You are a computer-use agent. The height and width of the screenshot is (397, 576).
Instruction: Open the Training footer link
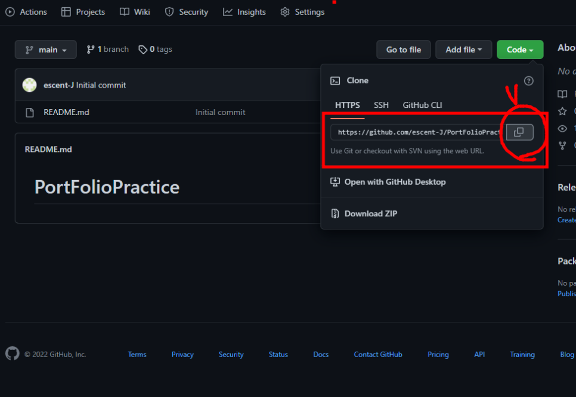(522, 355)
